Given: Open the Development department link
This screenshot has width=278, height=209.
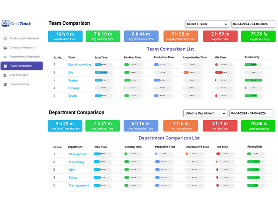Looking at the screenshot, I should (78, 154).
